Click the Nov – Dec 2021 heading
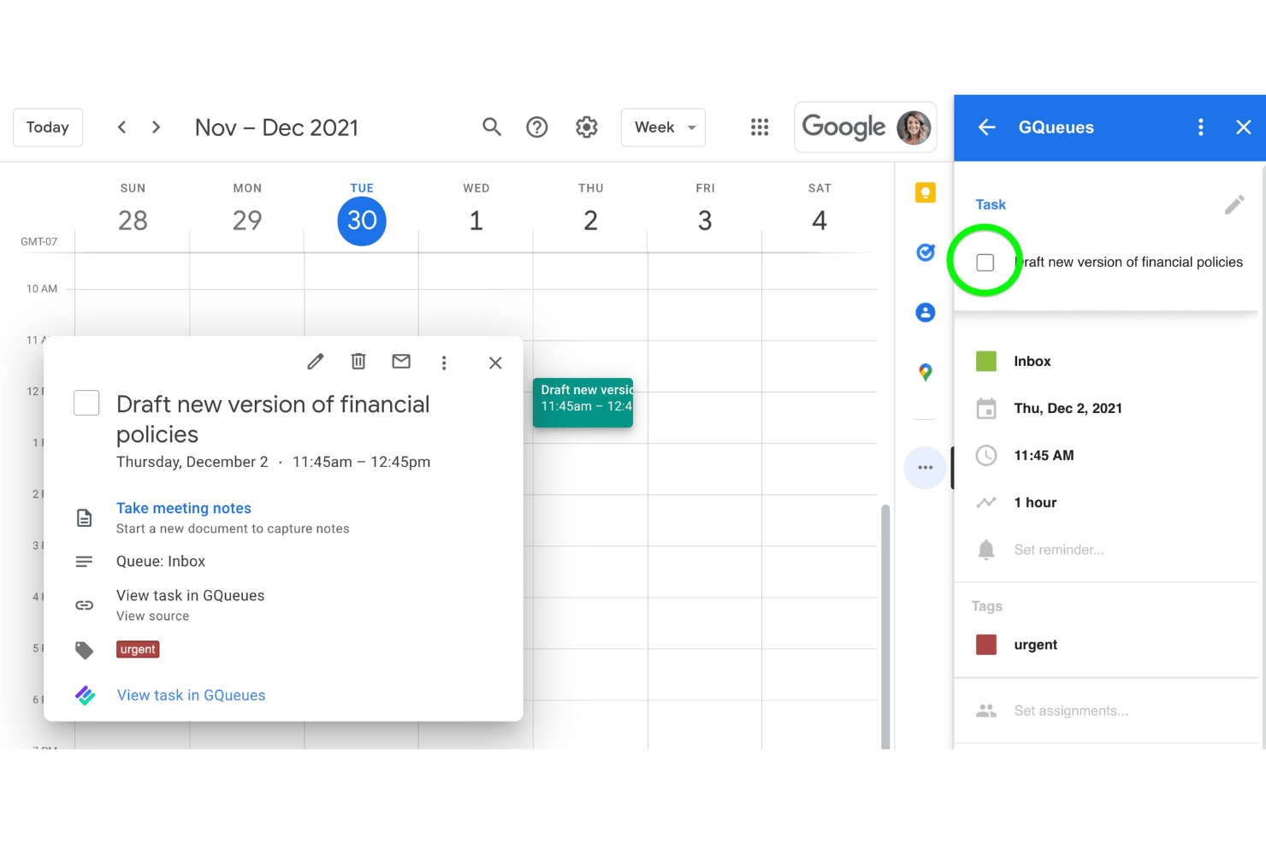Viewport: 1266px width, 844px height. tap(276, 127)
